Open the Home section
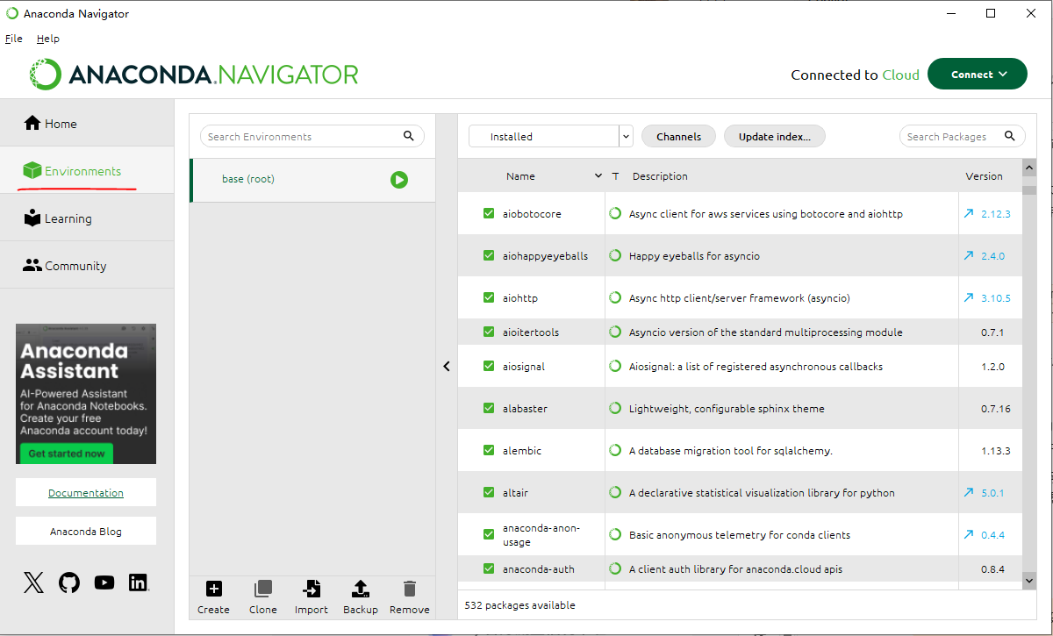This screenshot has width=1053, height=636. (87, 124)
